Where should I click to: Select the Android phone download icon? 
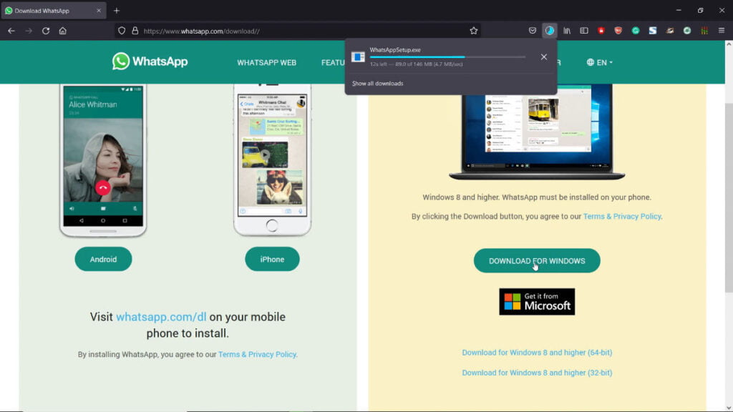[103, 259]
